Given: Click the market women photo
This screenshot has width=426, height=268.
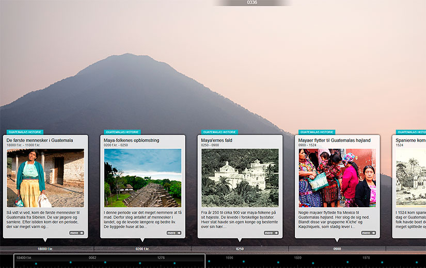Looking at the screenshot, I should [337, 178].
